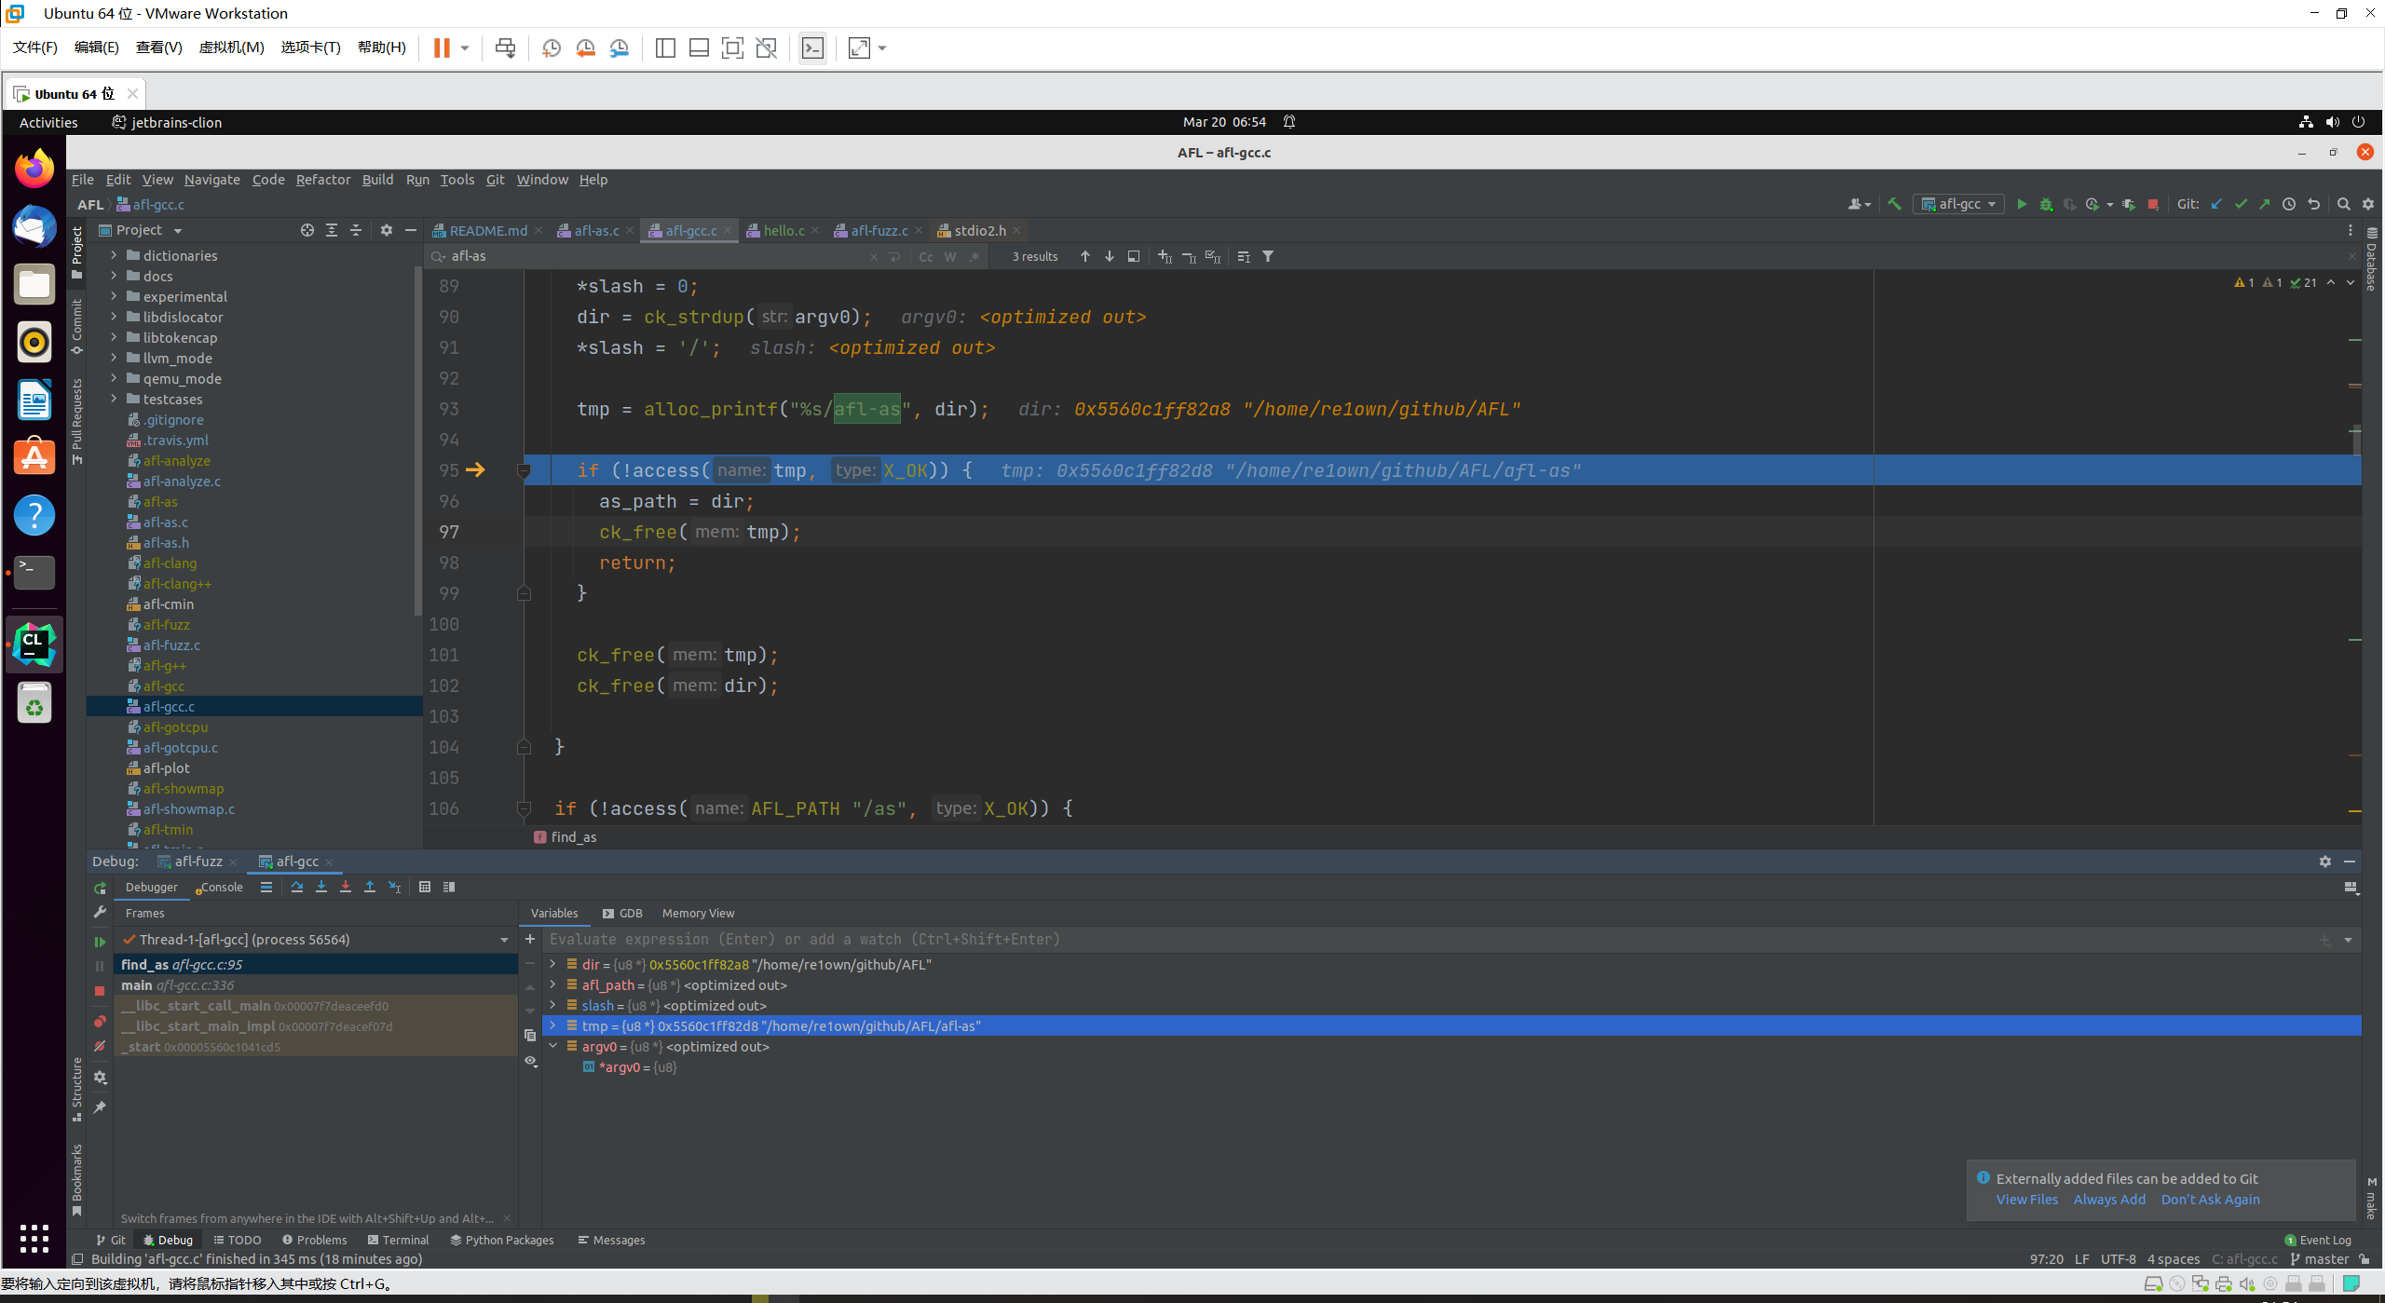This screenshot has height=1303, width=2385.
Task: Click Force Step Into red arrow
Action: click(346, 887)
